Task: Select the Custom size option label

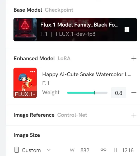Action: coord(31,150)
